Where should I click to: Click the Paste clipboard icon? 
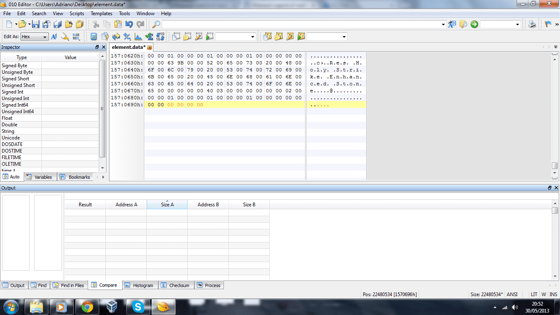click(118, 24)
